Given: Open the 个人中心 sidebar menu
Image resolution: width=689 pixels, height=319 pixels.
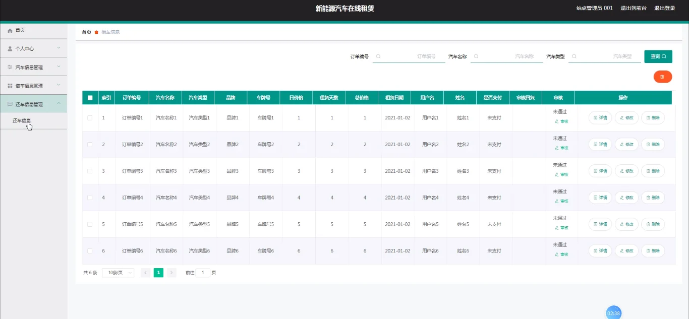Looking at the screenshot, I should click(33, 48).
